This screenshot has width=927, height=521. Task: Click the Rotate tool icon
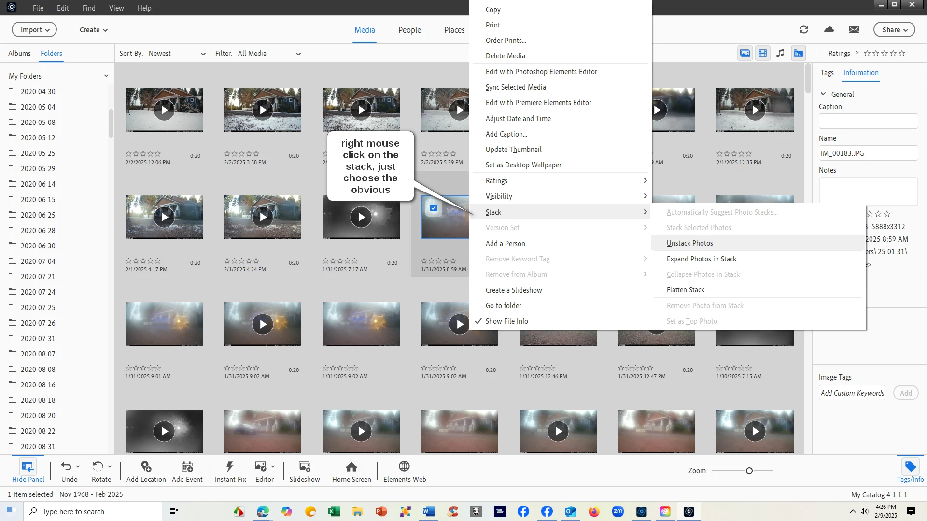click(98, 466)
